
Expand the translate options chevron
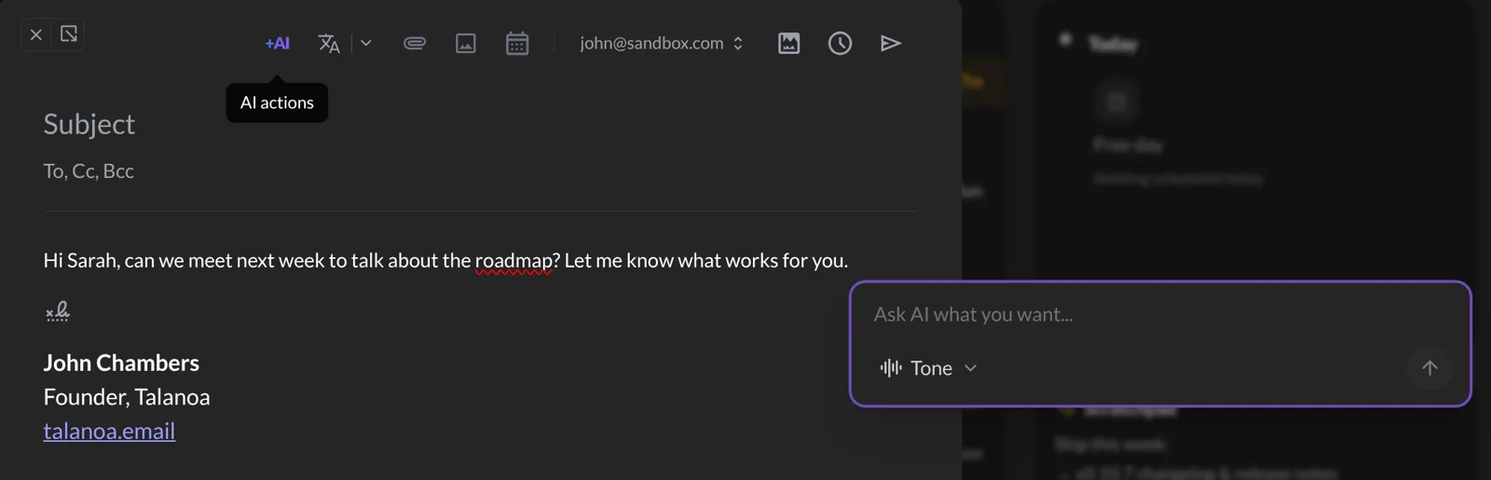click(x=366, y=43)
